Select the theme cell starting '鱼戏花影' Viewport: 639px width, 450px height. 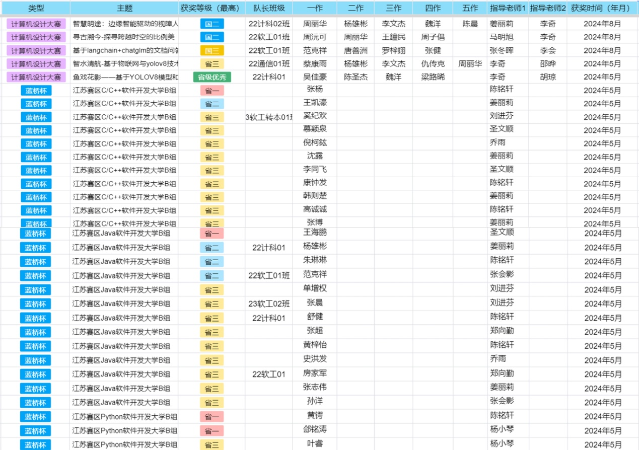click(124, 77)
